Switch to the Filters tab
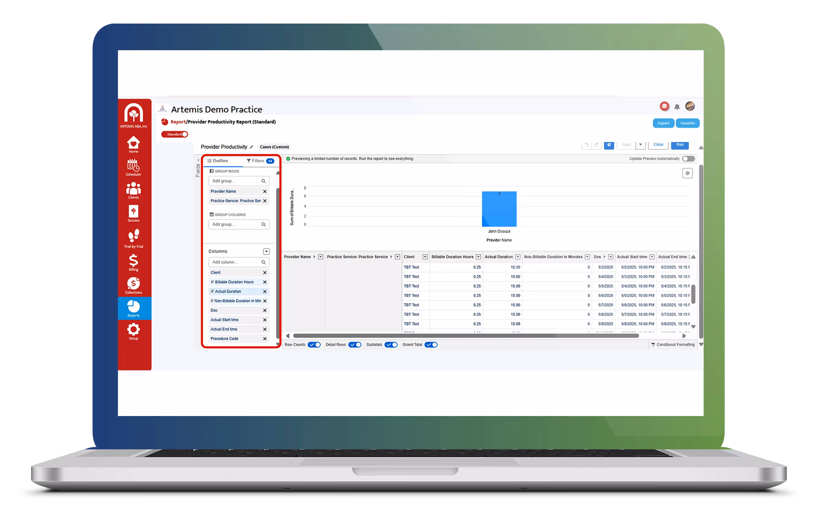This screenshot has width=818, height=522. coord(258,161)
